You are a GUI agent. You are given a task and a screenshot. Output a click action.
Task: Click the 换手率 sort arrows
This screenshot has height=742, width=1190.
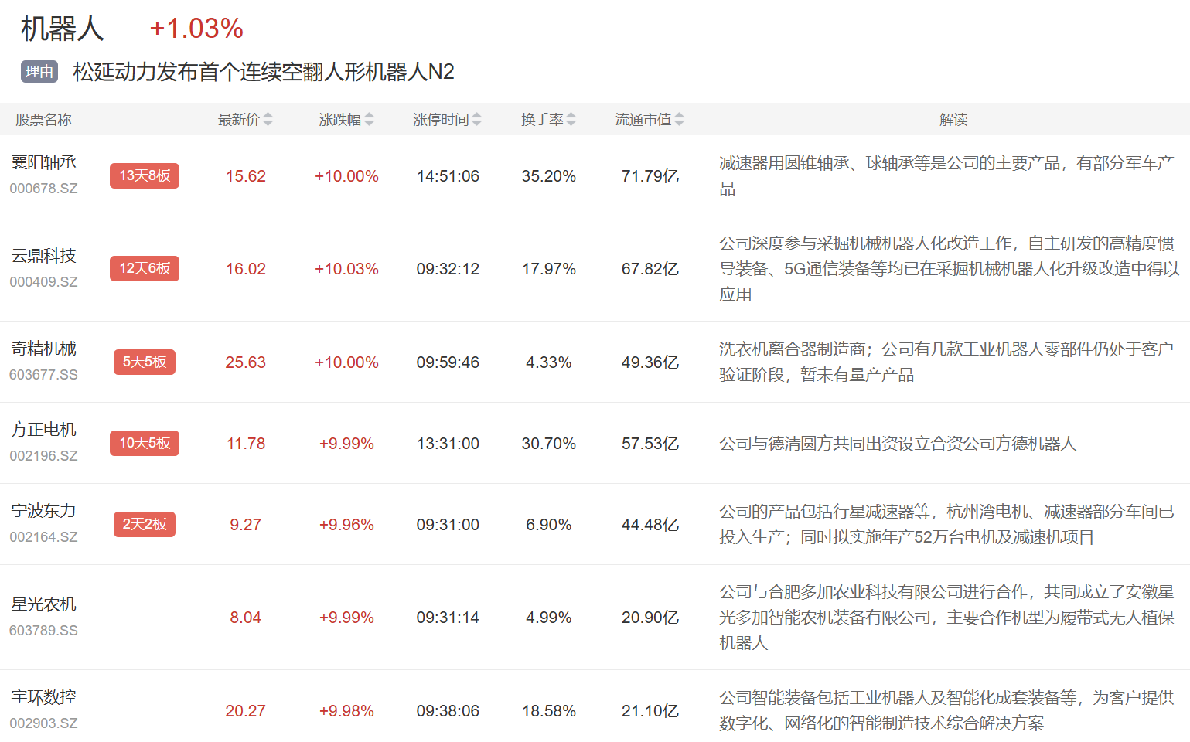[x=571, y=120]
